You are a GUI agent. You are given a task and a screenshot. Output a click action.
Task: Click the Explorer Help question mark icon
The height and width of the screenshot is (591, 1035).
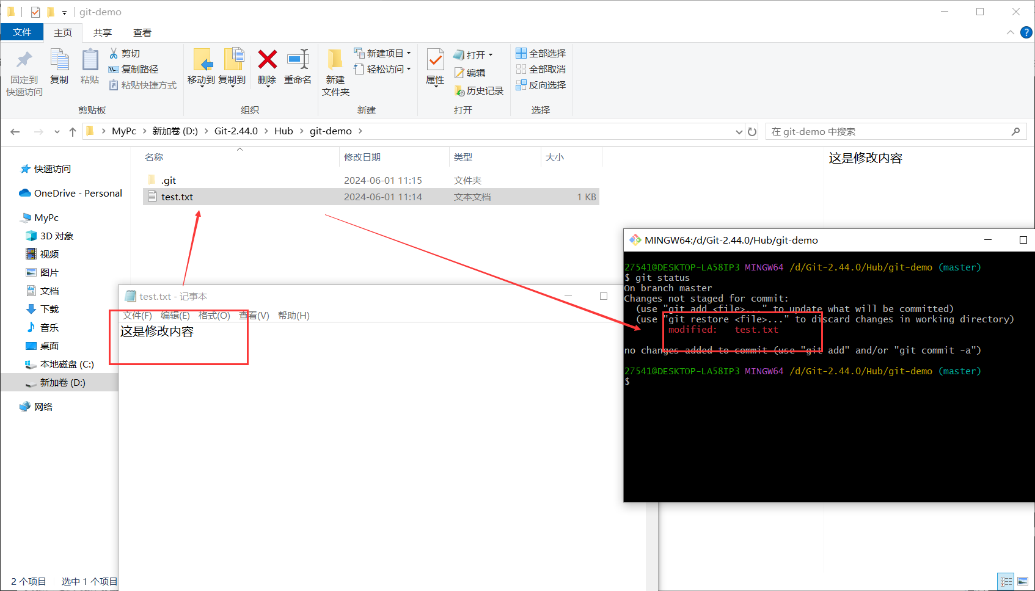click(1026, 32)
